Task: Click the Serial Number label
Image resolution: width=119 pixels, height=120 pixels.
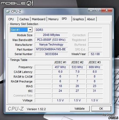Action: [24, 54]
